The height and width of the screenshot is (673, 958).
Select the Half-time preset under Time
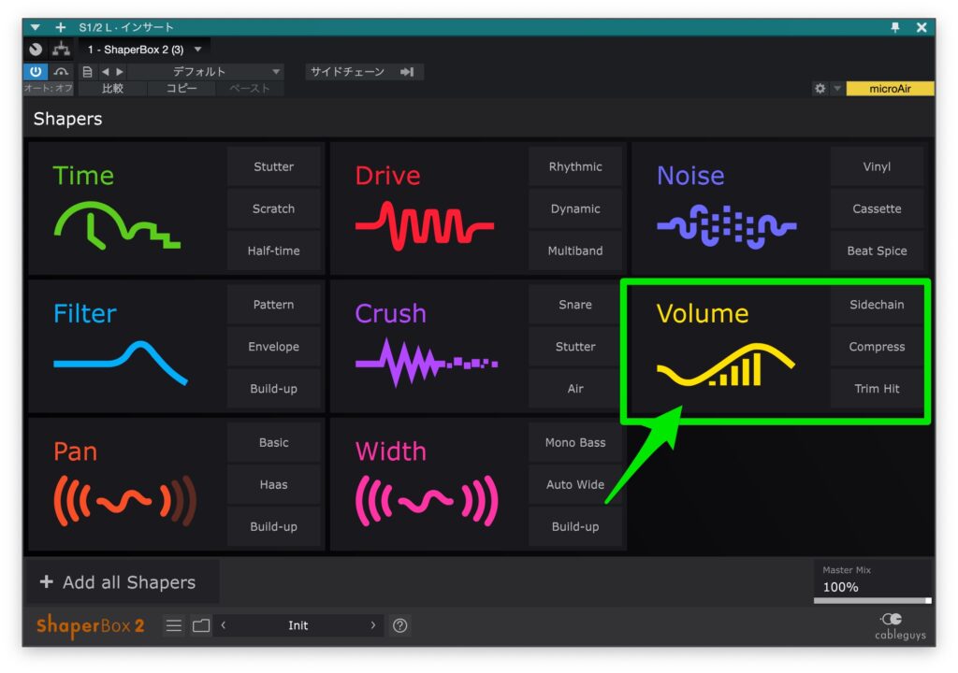tap(273, 251)
